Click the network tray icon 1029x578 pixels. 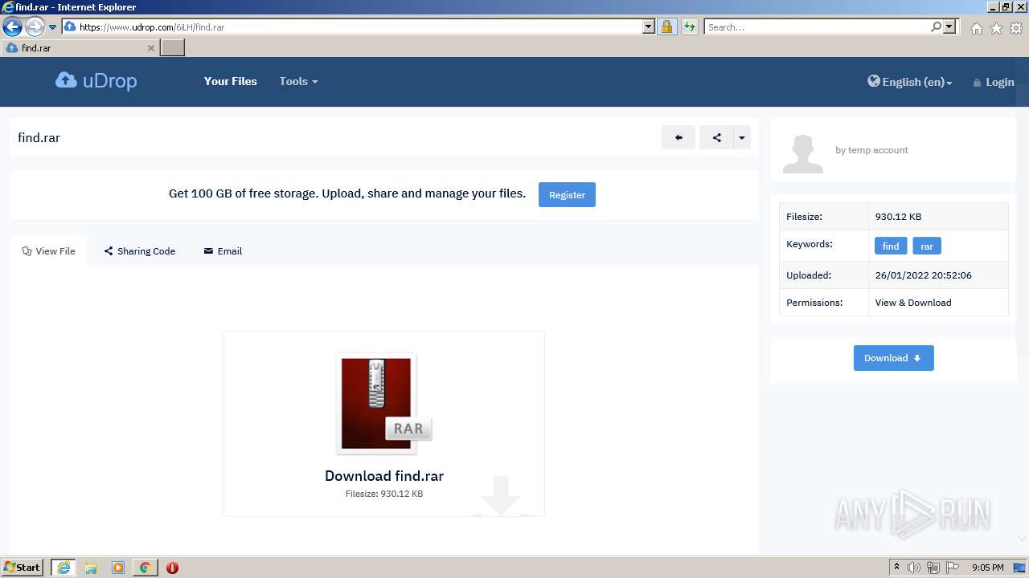(933, 568)
